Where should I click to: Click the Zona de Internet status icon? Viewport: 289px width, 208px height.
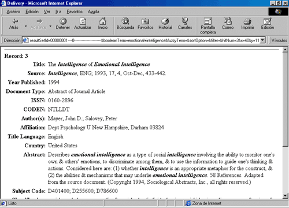[x=188, y=203]
